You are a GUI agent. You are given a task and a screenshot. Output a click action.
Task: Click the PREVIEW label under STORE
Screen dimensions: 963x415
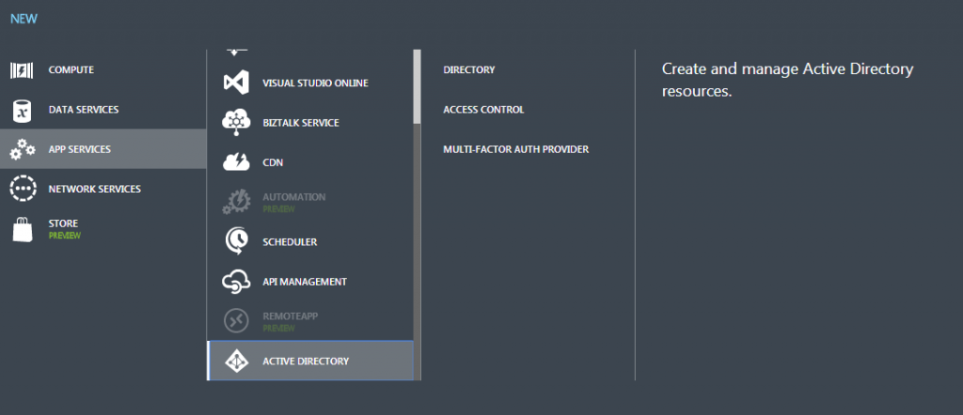[65, 236]
